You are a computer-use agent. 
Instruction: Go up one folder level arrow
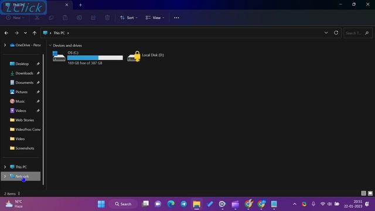coord(35,33)
